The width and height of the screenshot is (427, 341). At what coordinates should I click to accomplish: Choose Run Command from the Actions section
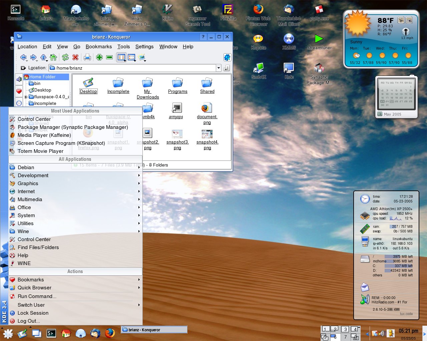[37, 296]
